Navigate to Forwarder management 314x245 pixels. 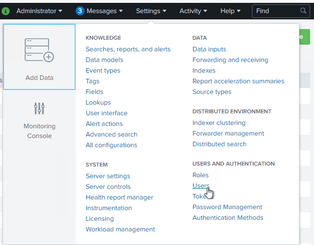click(228, 133)
